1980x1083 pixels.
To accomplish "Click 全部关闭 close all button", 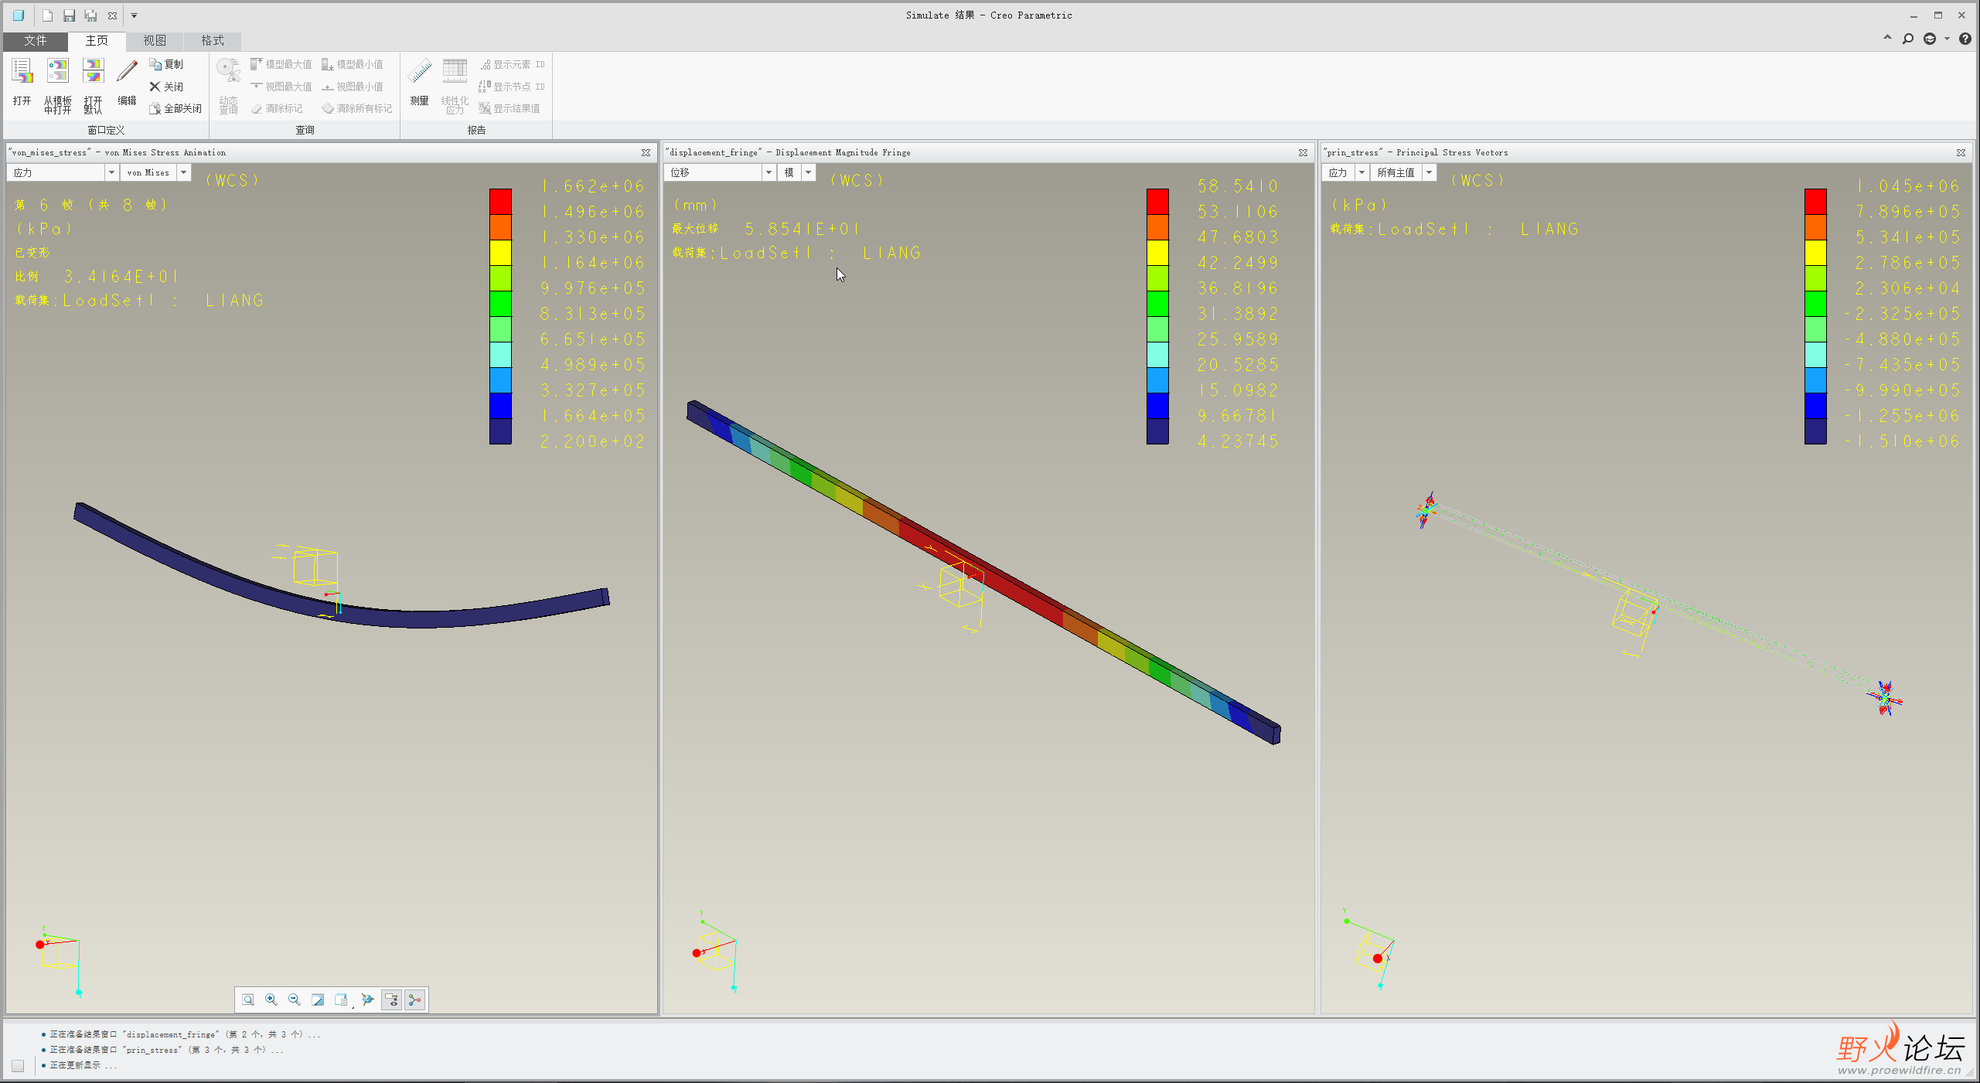I will pos(176,108).
